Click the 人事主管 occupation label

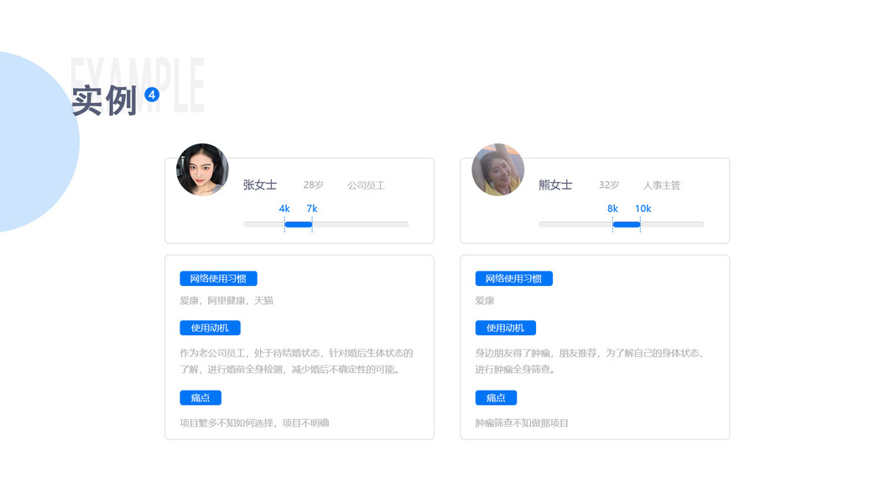[662, 185]
